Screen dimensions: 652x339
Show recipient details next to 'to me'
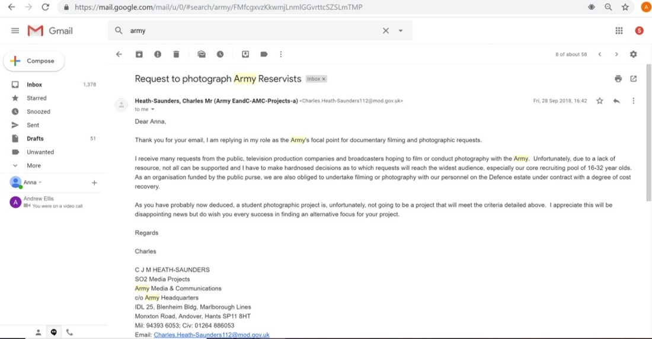pyautogui.click(x=152, y=110)
